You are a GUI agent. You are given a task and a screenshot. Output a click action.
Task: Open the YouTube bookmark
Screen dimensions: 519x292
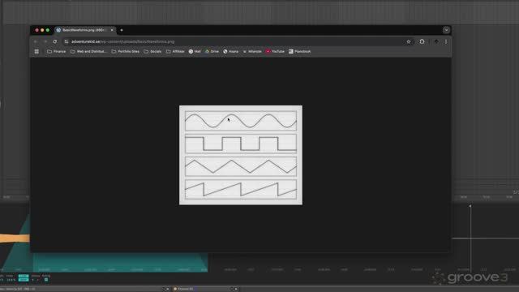tap(275, 51)
